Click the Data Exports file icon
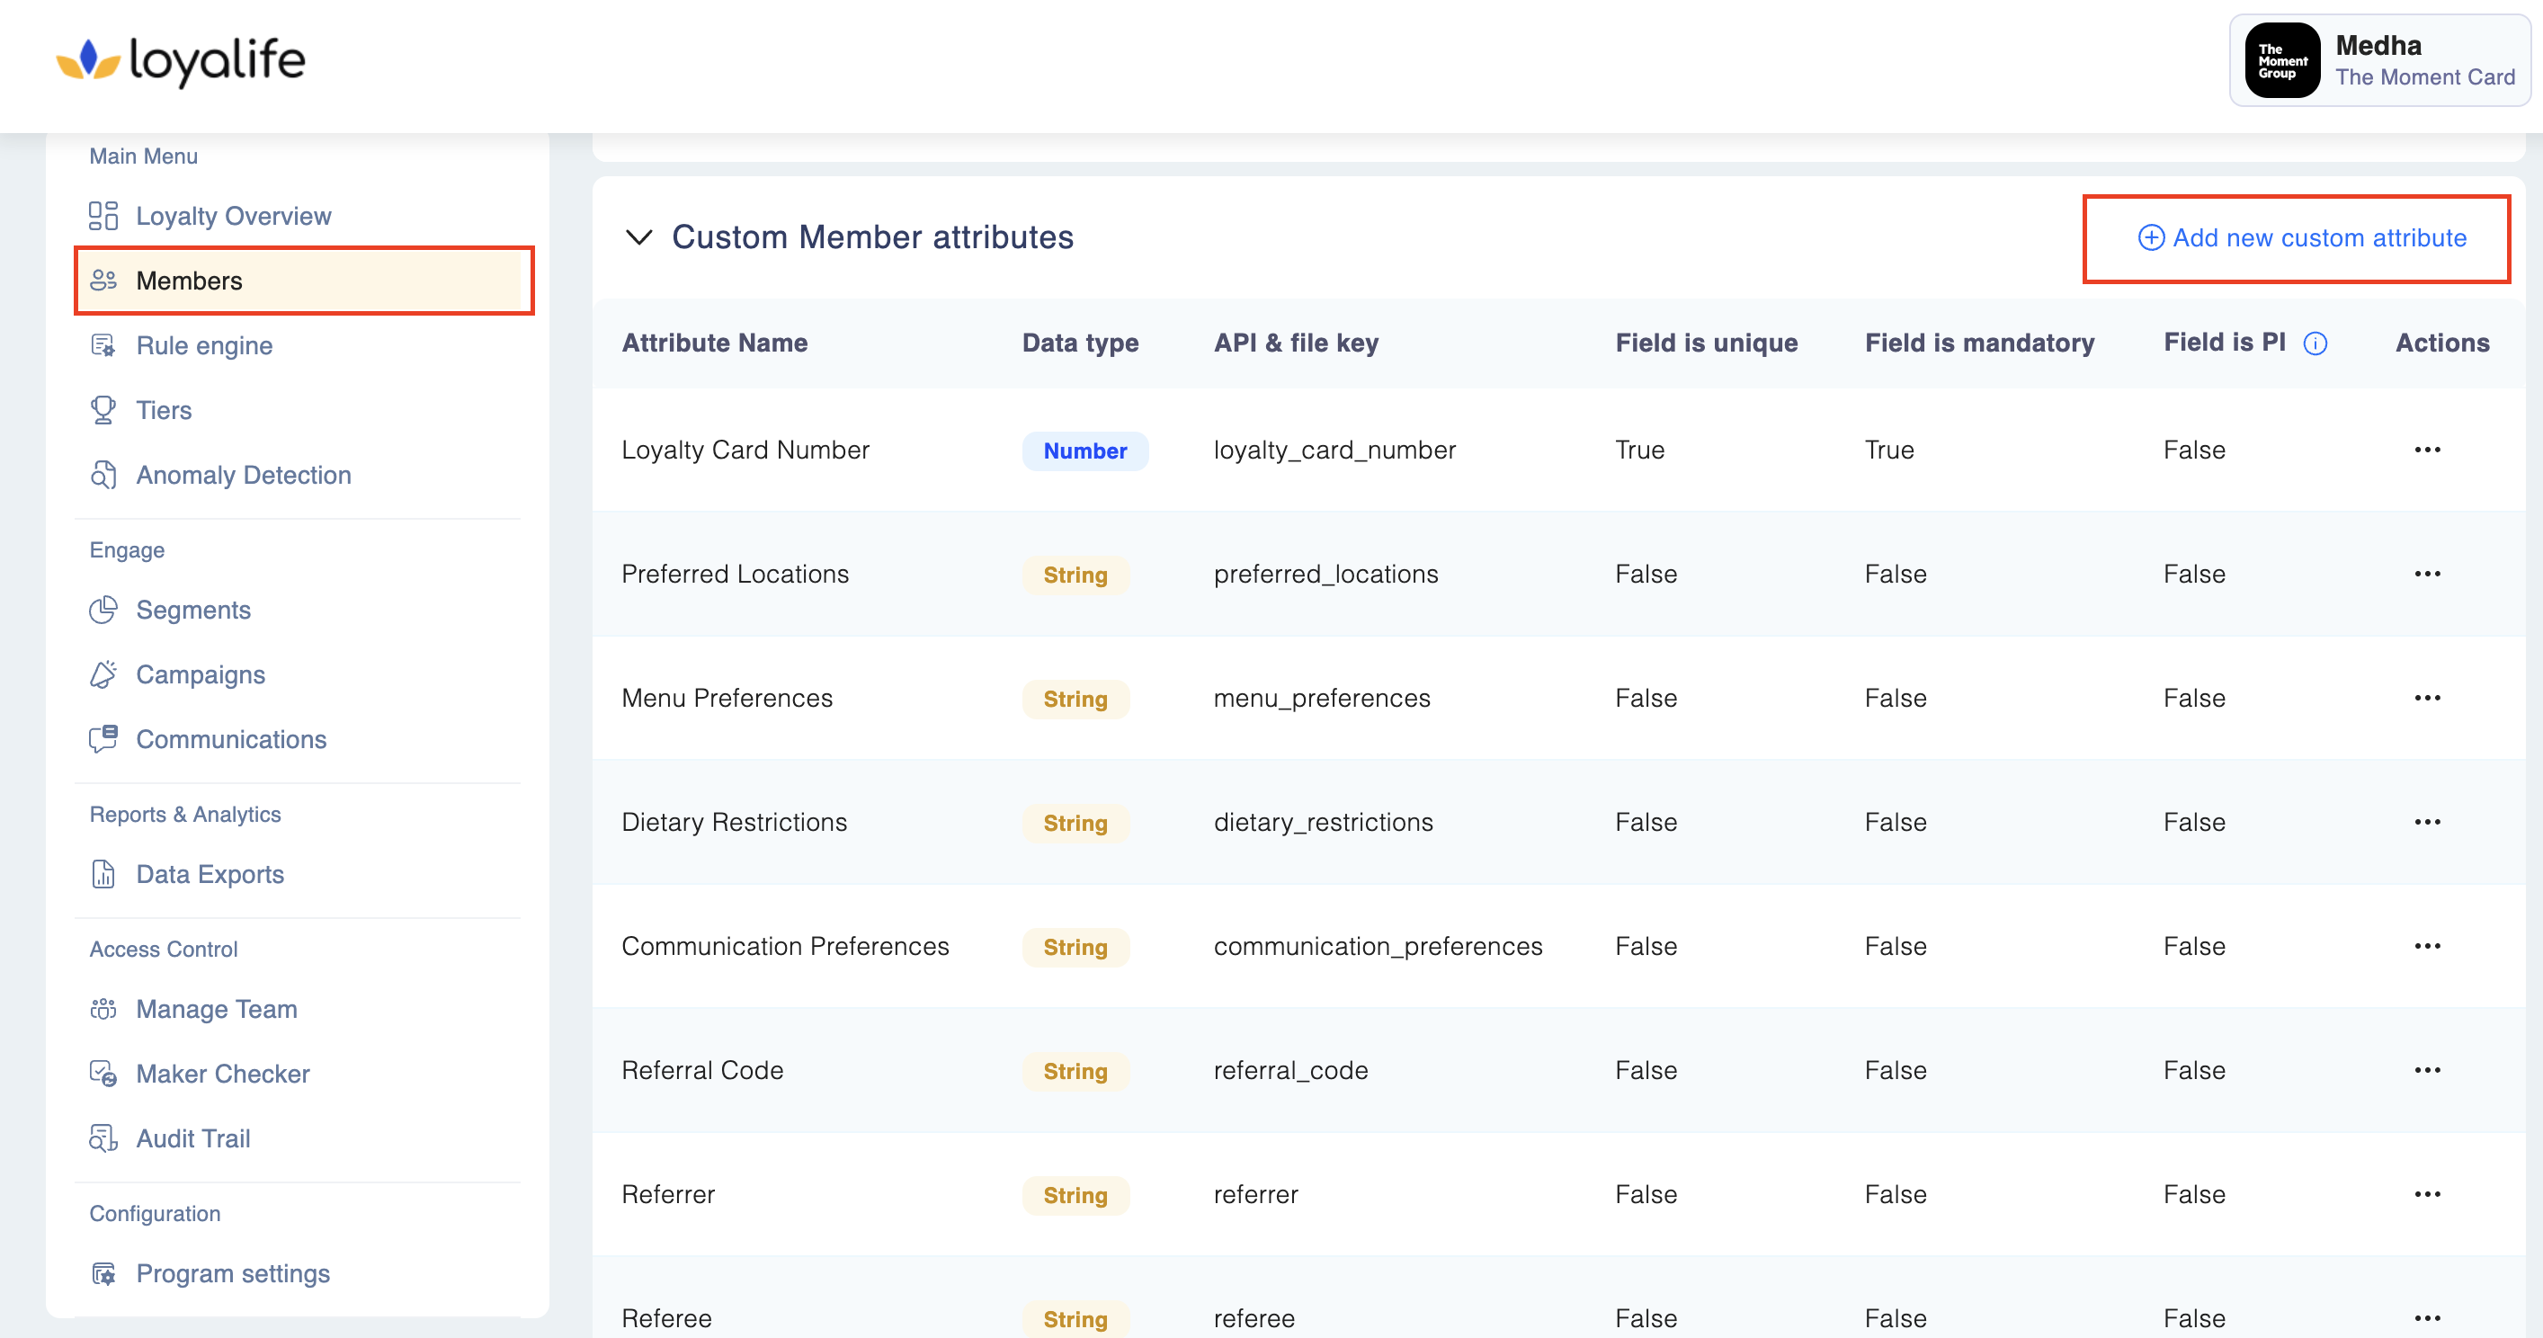Image resolution: width=2543 pixels, height=1338 pixels. point(103,874)
